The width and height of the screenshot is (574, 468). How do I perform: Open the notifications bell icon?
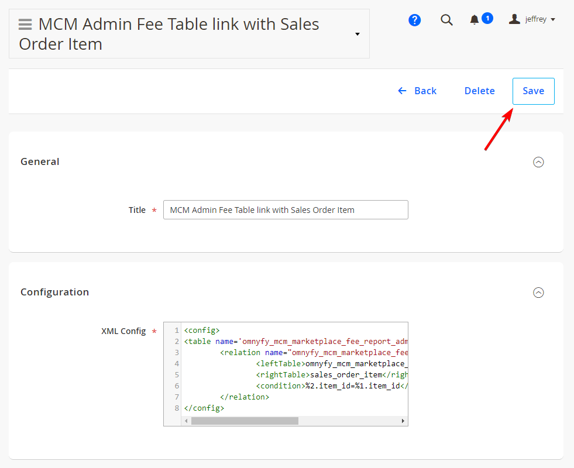click(x=475, y=20)
